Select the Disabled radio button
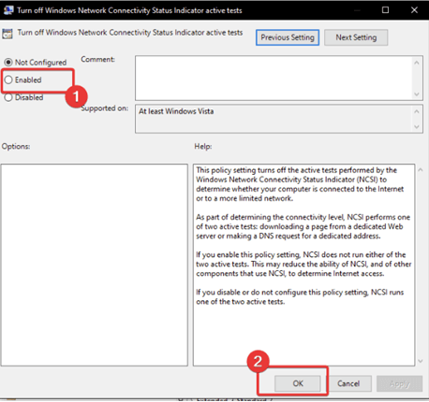Screen dimensions: 429x402 click(x=8, y=97)
